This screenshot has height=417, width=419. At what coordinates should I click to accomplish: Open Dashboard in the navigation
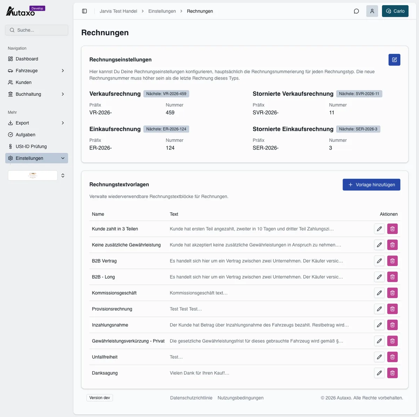[37, 59]
